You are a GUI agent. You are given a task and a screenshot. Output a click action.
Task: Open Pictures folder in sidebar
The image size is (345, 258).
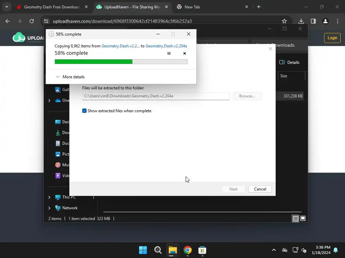click(62, 154)
